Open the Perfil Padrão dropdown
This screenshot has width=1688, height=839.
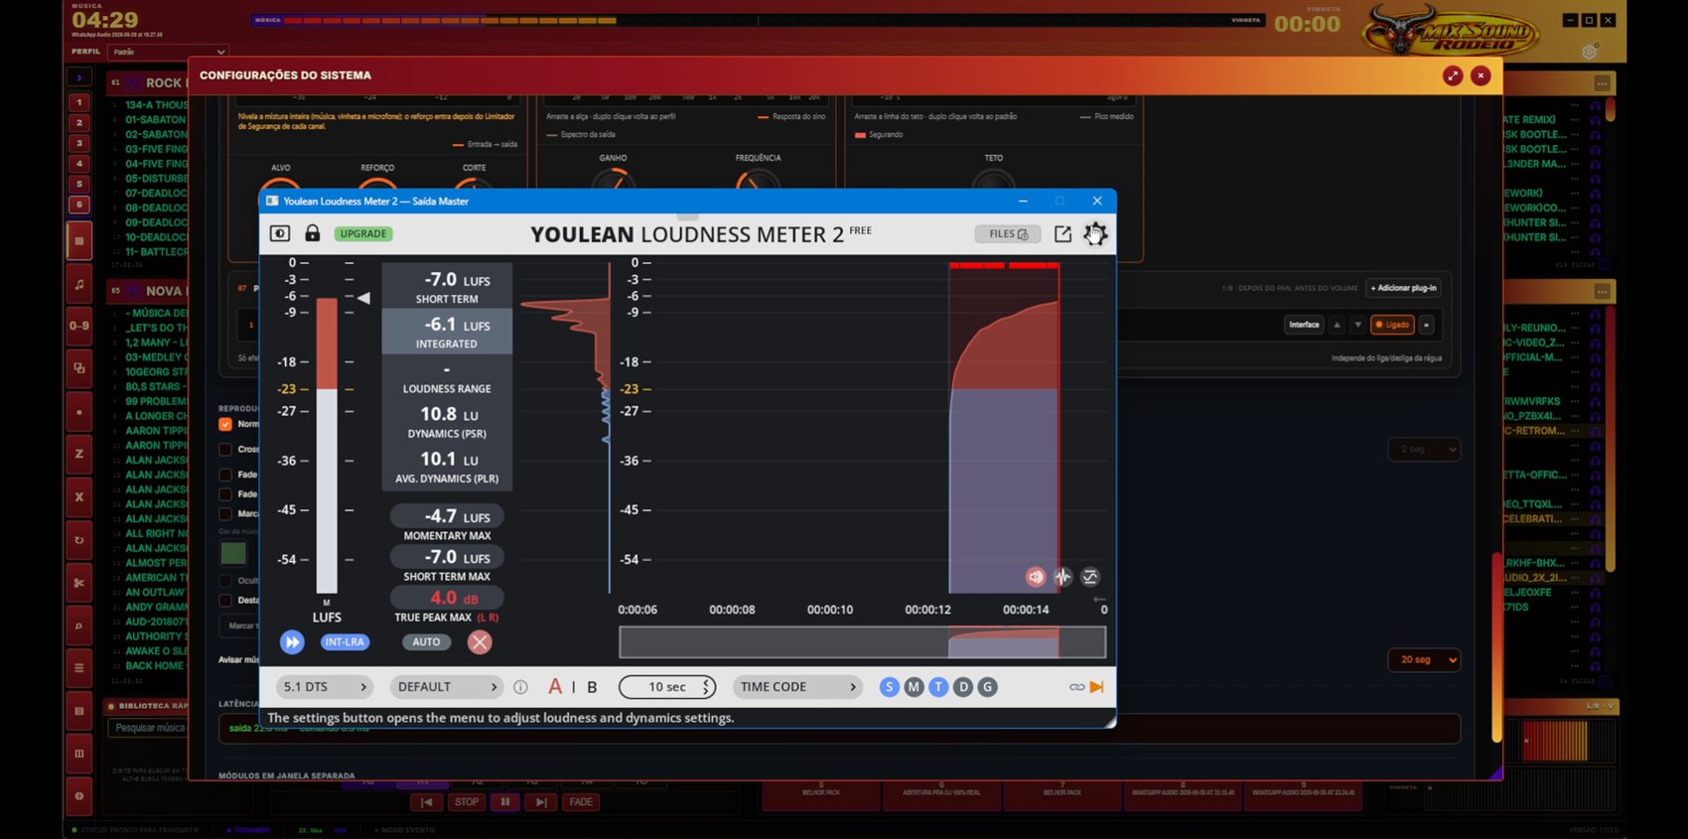pos(169,52)
